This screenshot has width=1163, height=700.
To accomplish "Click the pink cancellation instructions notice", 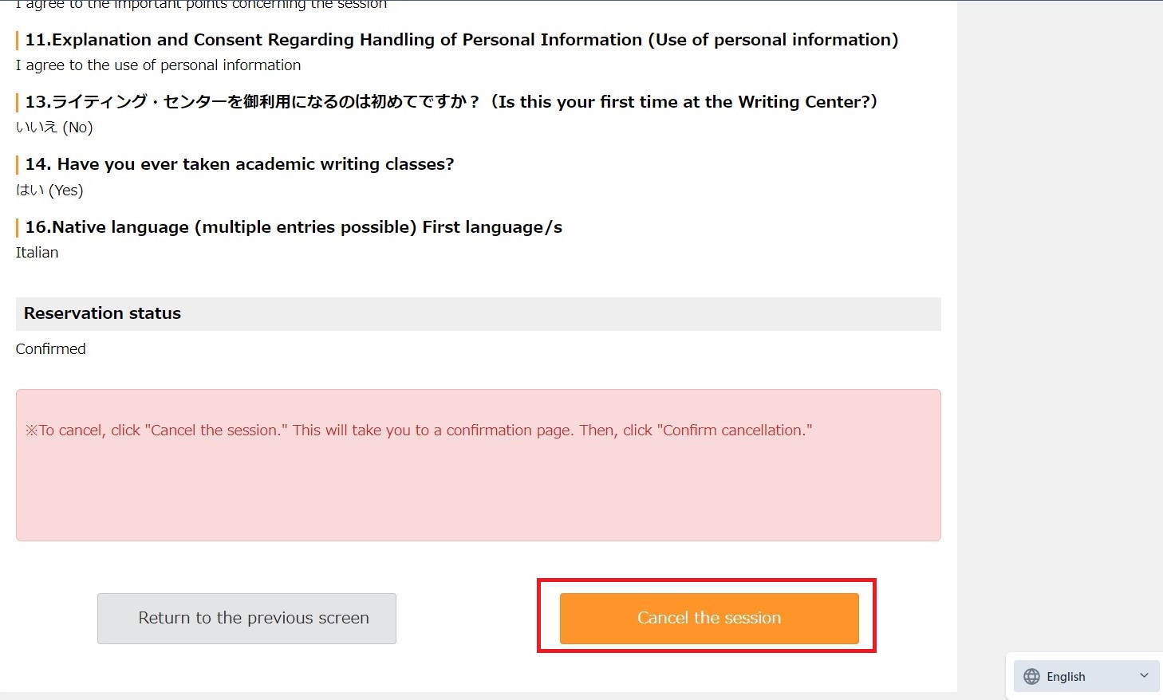I will coord(479,465).
